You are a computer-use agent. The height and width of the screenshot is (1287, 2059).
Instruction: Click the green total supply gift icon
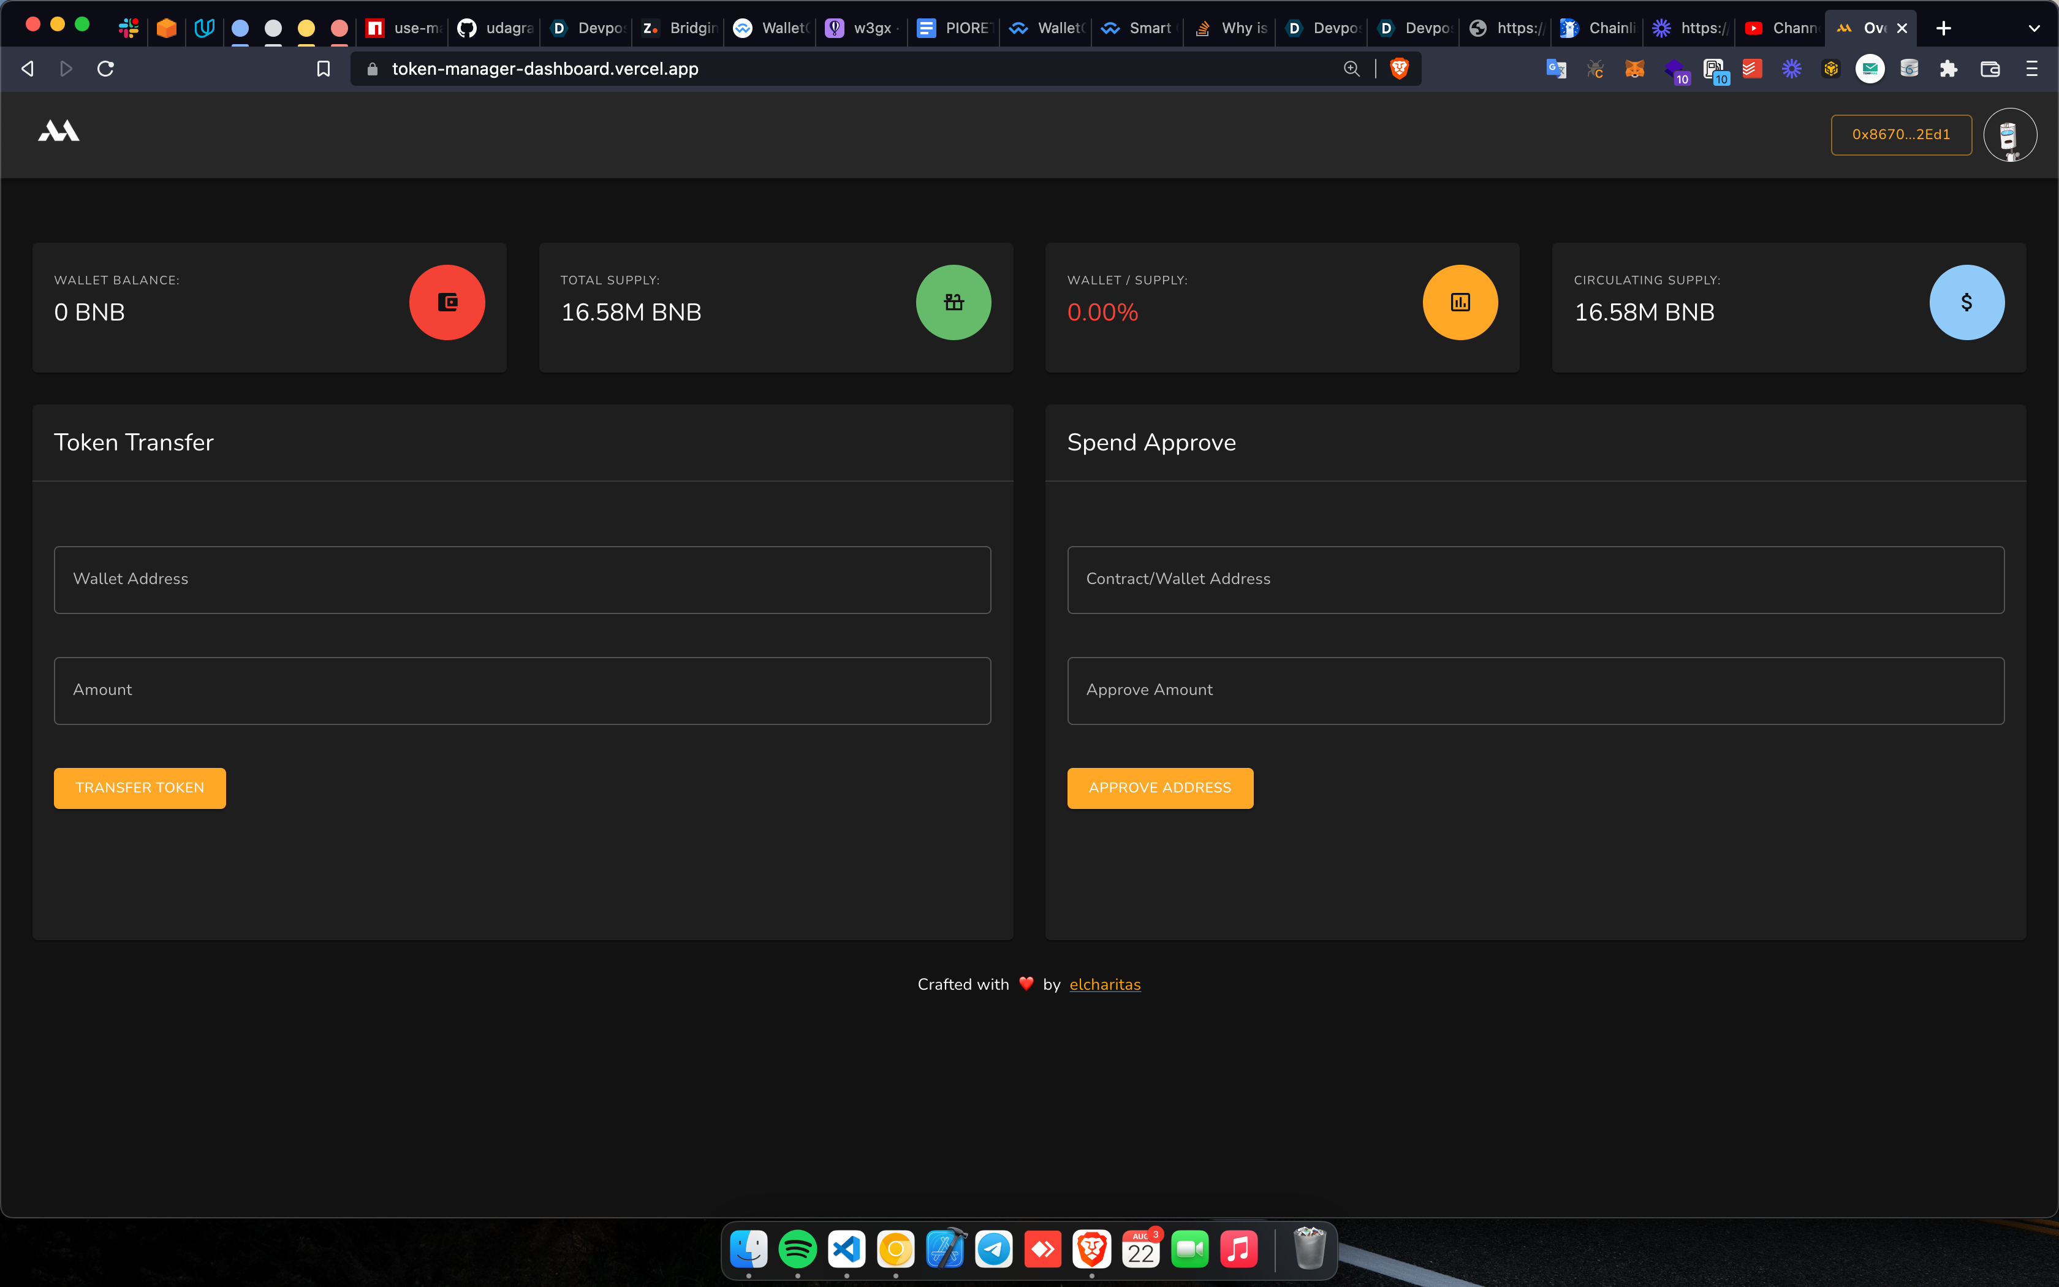953,302
